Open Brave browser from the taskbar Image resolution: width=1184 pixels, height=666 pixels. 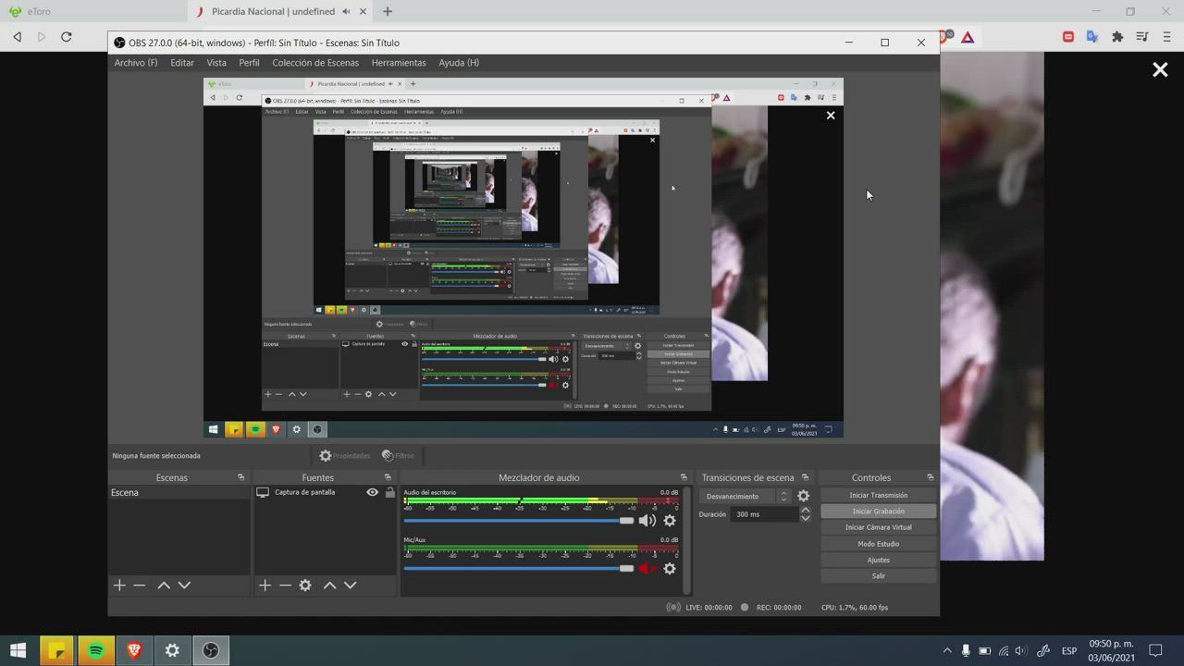pyautogui.click(x=134, y=650)
